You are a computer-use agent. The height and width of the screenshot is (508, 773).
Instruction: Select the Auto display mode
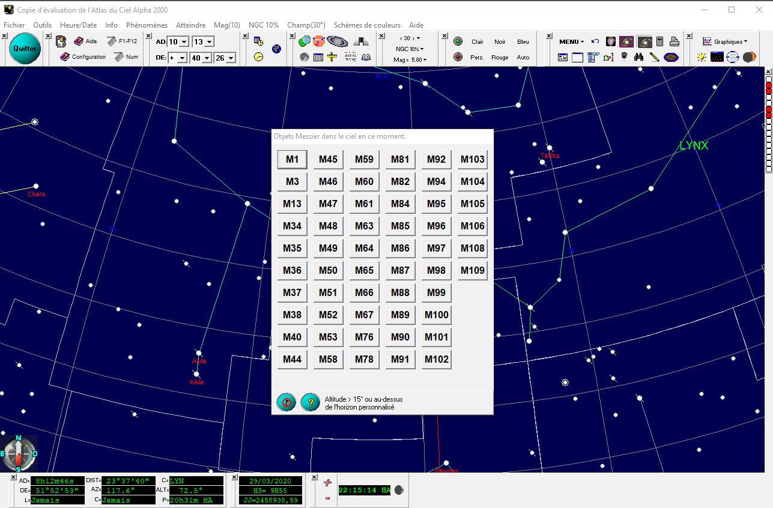tap(523, 58)
